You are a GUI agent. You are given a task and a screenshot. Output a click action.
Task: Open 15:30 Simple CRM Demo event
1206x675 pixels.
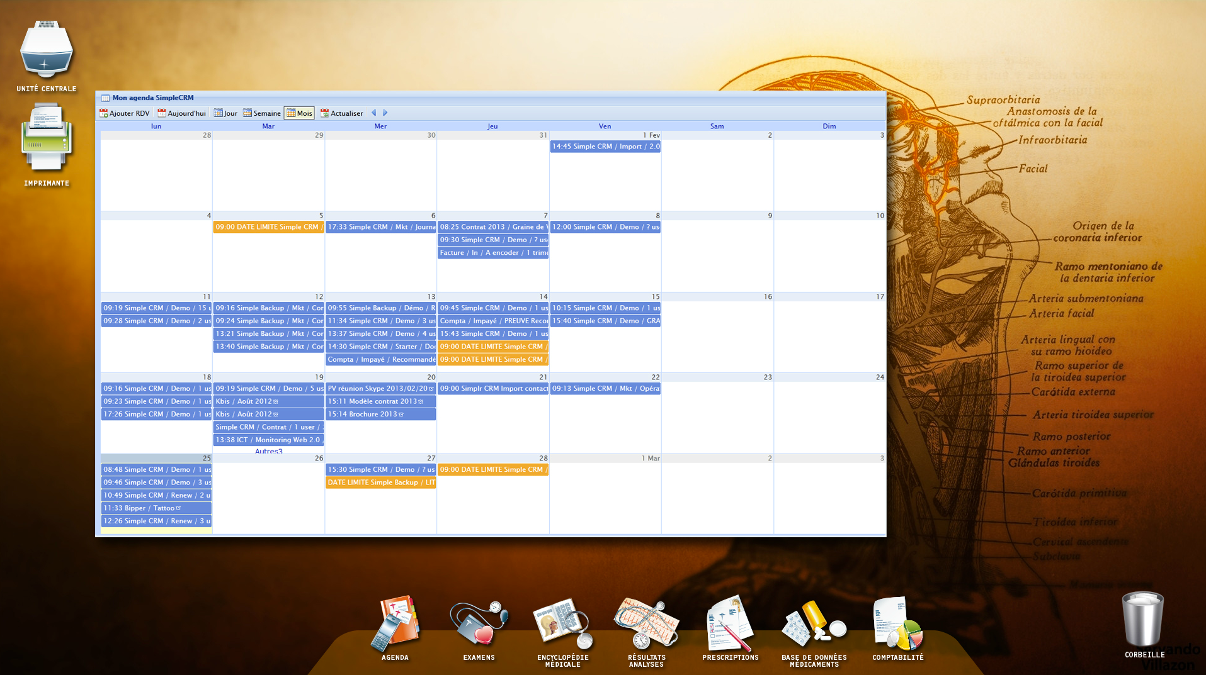(380, 470)
